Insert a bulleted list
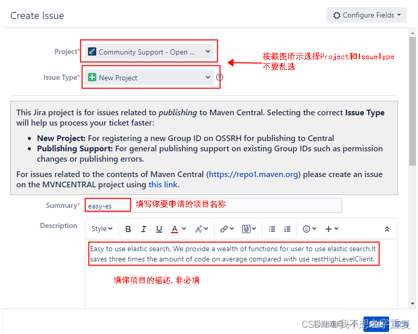The height and width of the screenshot is (334, 418). click(x=272, y=229)
